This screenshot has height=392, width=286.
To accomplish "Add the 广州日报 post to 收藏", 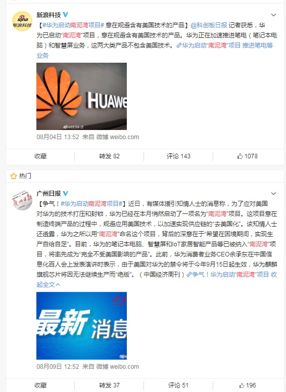I will point(40,385).
